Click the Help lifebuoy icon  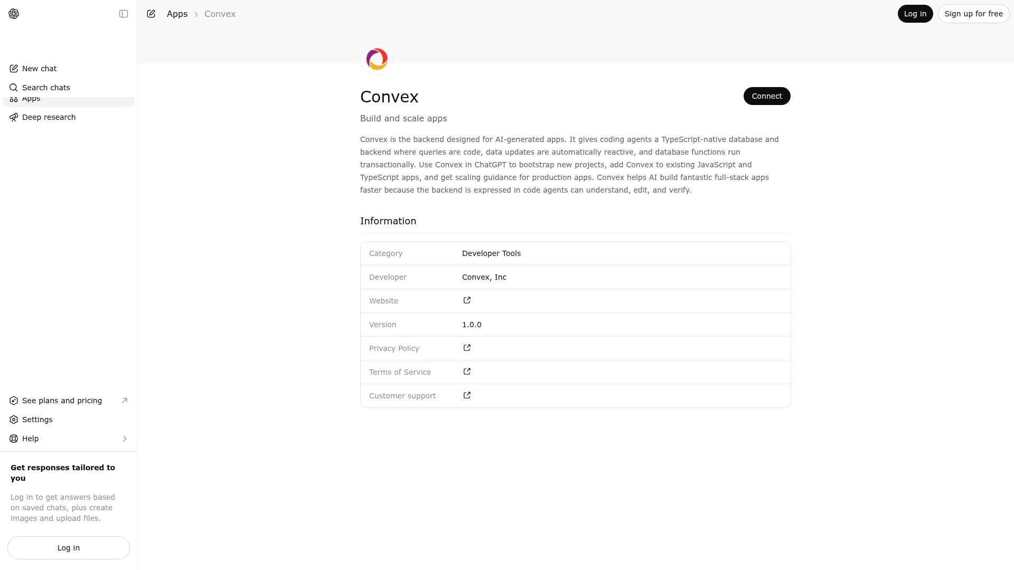click(x=14, y=439)
